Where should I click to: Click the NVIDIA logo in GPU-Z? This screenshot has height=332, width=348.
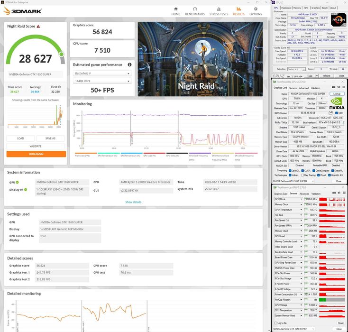337,103
